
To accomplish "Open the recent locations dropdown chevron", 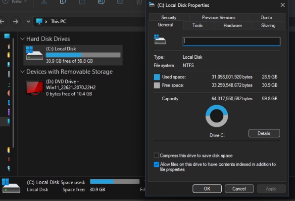I will [28, 21].
